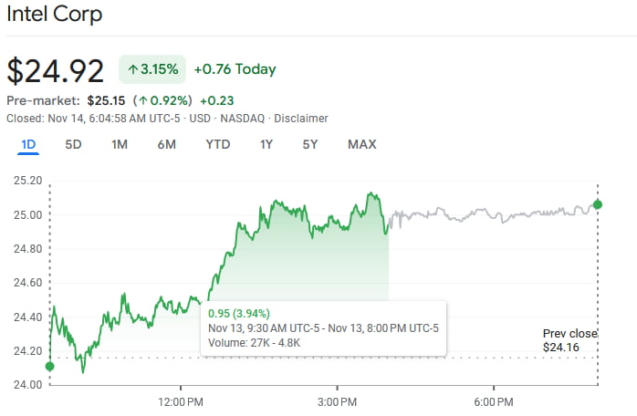Select the YTD range tab
The image size is (637, 416).
[x=218, y=144]
